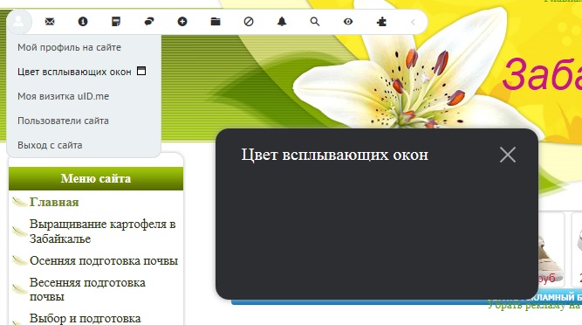This screenshot has height=325, width=582.
Task: Click 'Выход с сайта' to log out
Action: point(50,145)
